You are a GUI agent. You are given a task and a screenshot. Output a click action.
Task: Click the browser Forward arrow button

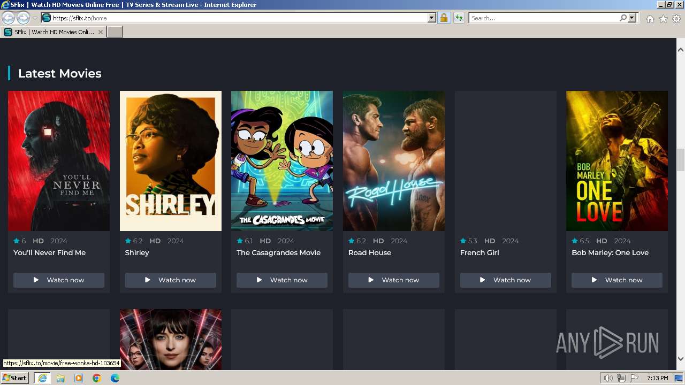pos(23,18)
